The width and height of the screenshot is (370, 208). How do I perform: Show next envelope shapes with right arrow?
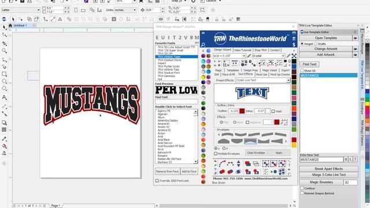[286, 142]
